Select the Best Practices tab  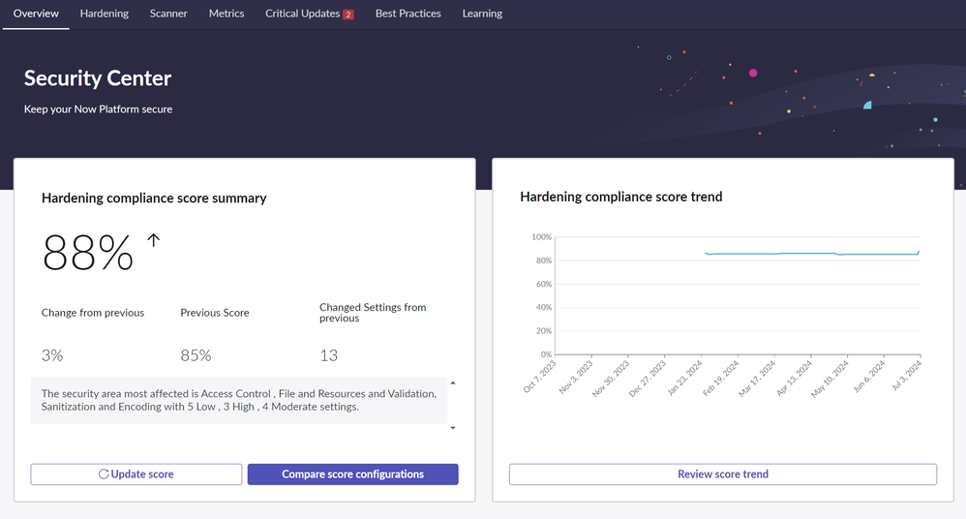coord(408,14)
